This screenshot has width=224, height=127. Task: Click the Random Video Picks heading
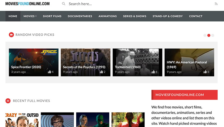point(35,35)
